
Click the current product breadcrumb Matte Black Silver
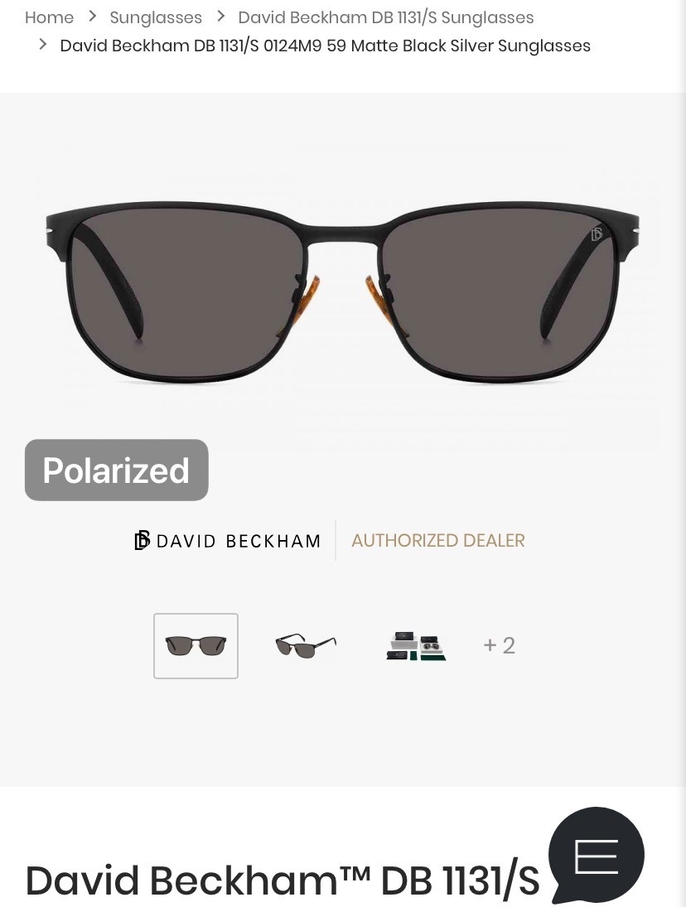point(325,45)
